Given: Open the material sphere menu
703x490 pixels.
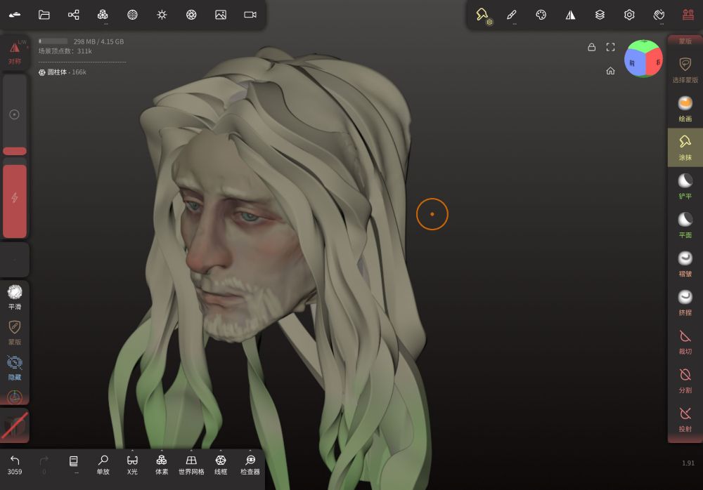Looking at the screenshot, I should [132, 15].
